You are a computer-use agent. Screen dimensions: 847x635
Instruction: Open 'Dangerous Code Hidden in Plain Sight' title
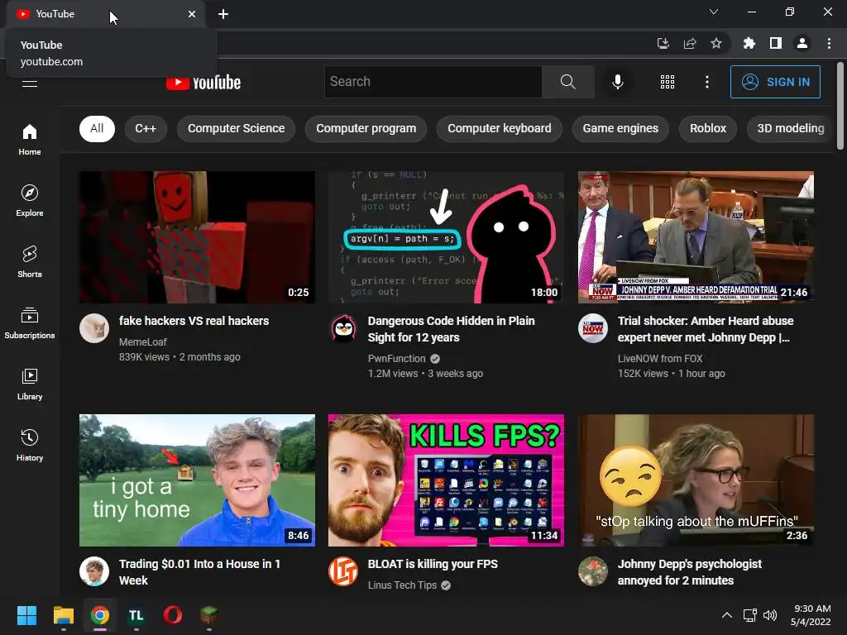click(452, 329)
